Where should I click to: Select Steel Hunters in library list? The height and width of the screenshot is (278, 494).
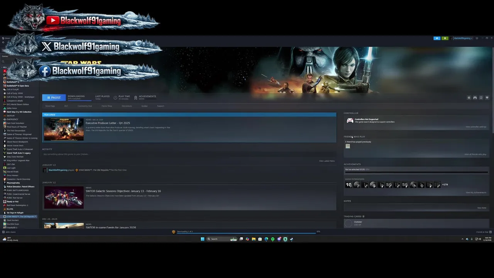(x=13, y=220)
